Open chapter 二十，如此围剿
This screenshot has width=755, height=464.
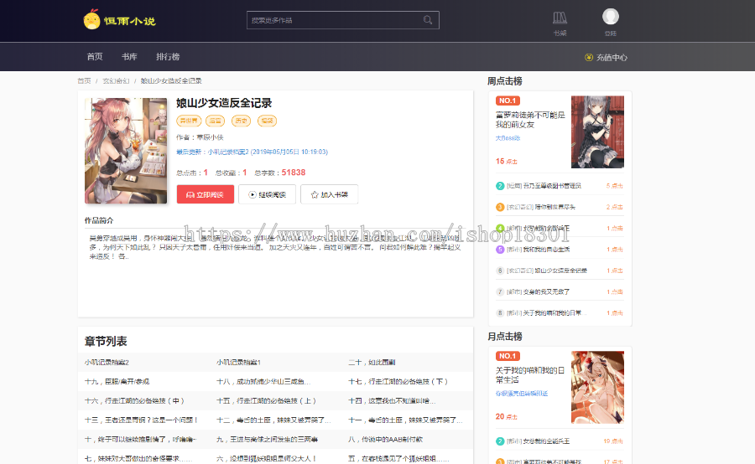372,362
